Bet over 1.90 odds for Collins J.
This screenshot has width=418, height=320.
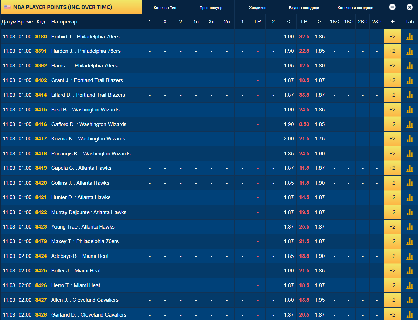click(x=319, y=183)
